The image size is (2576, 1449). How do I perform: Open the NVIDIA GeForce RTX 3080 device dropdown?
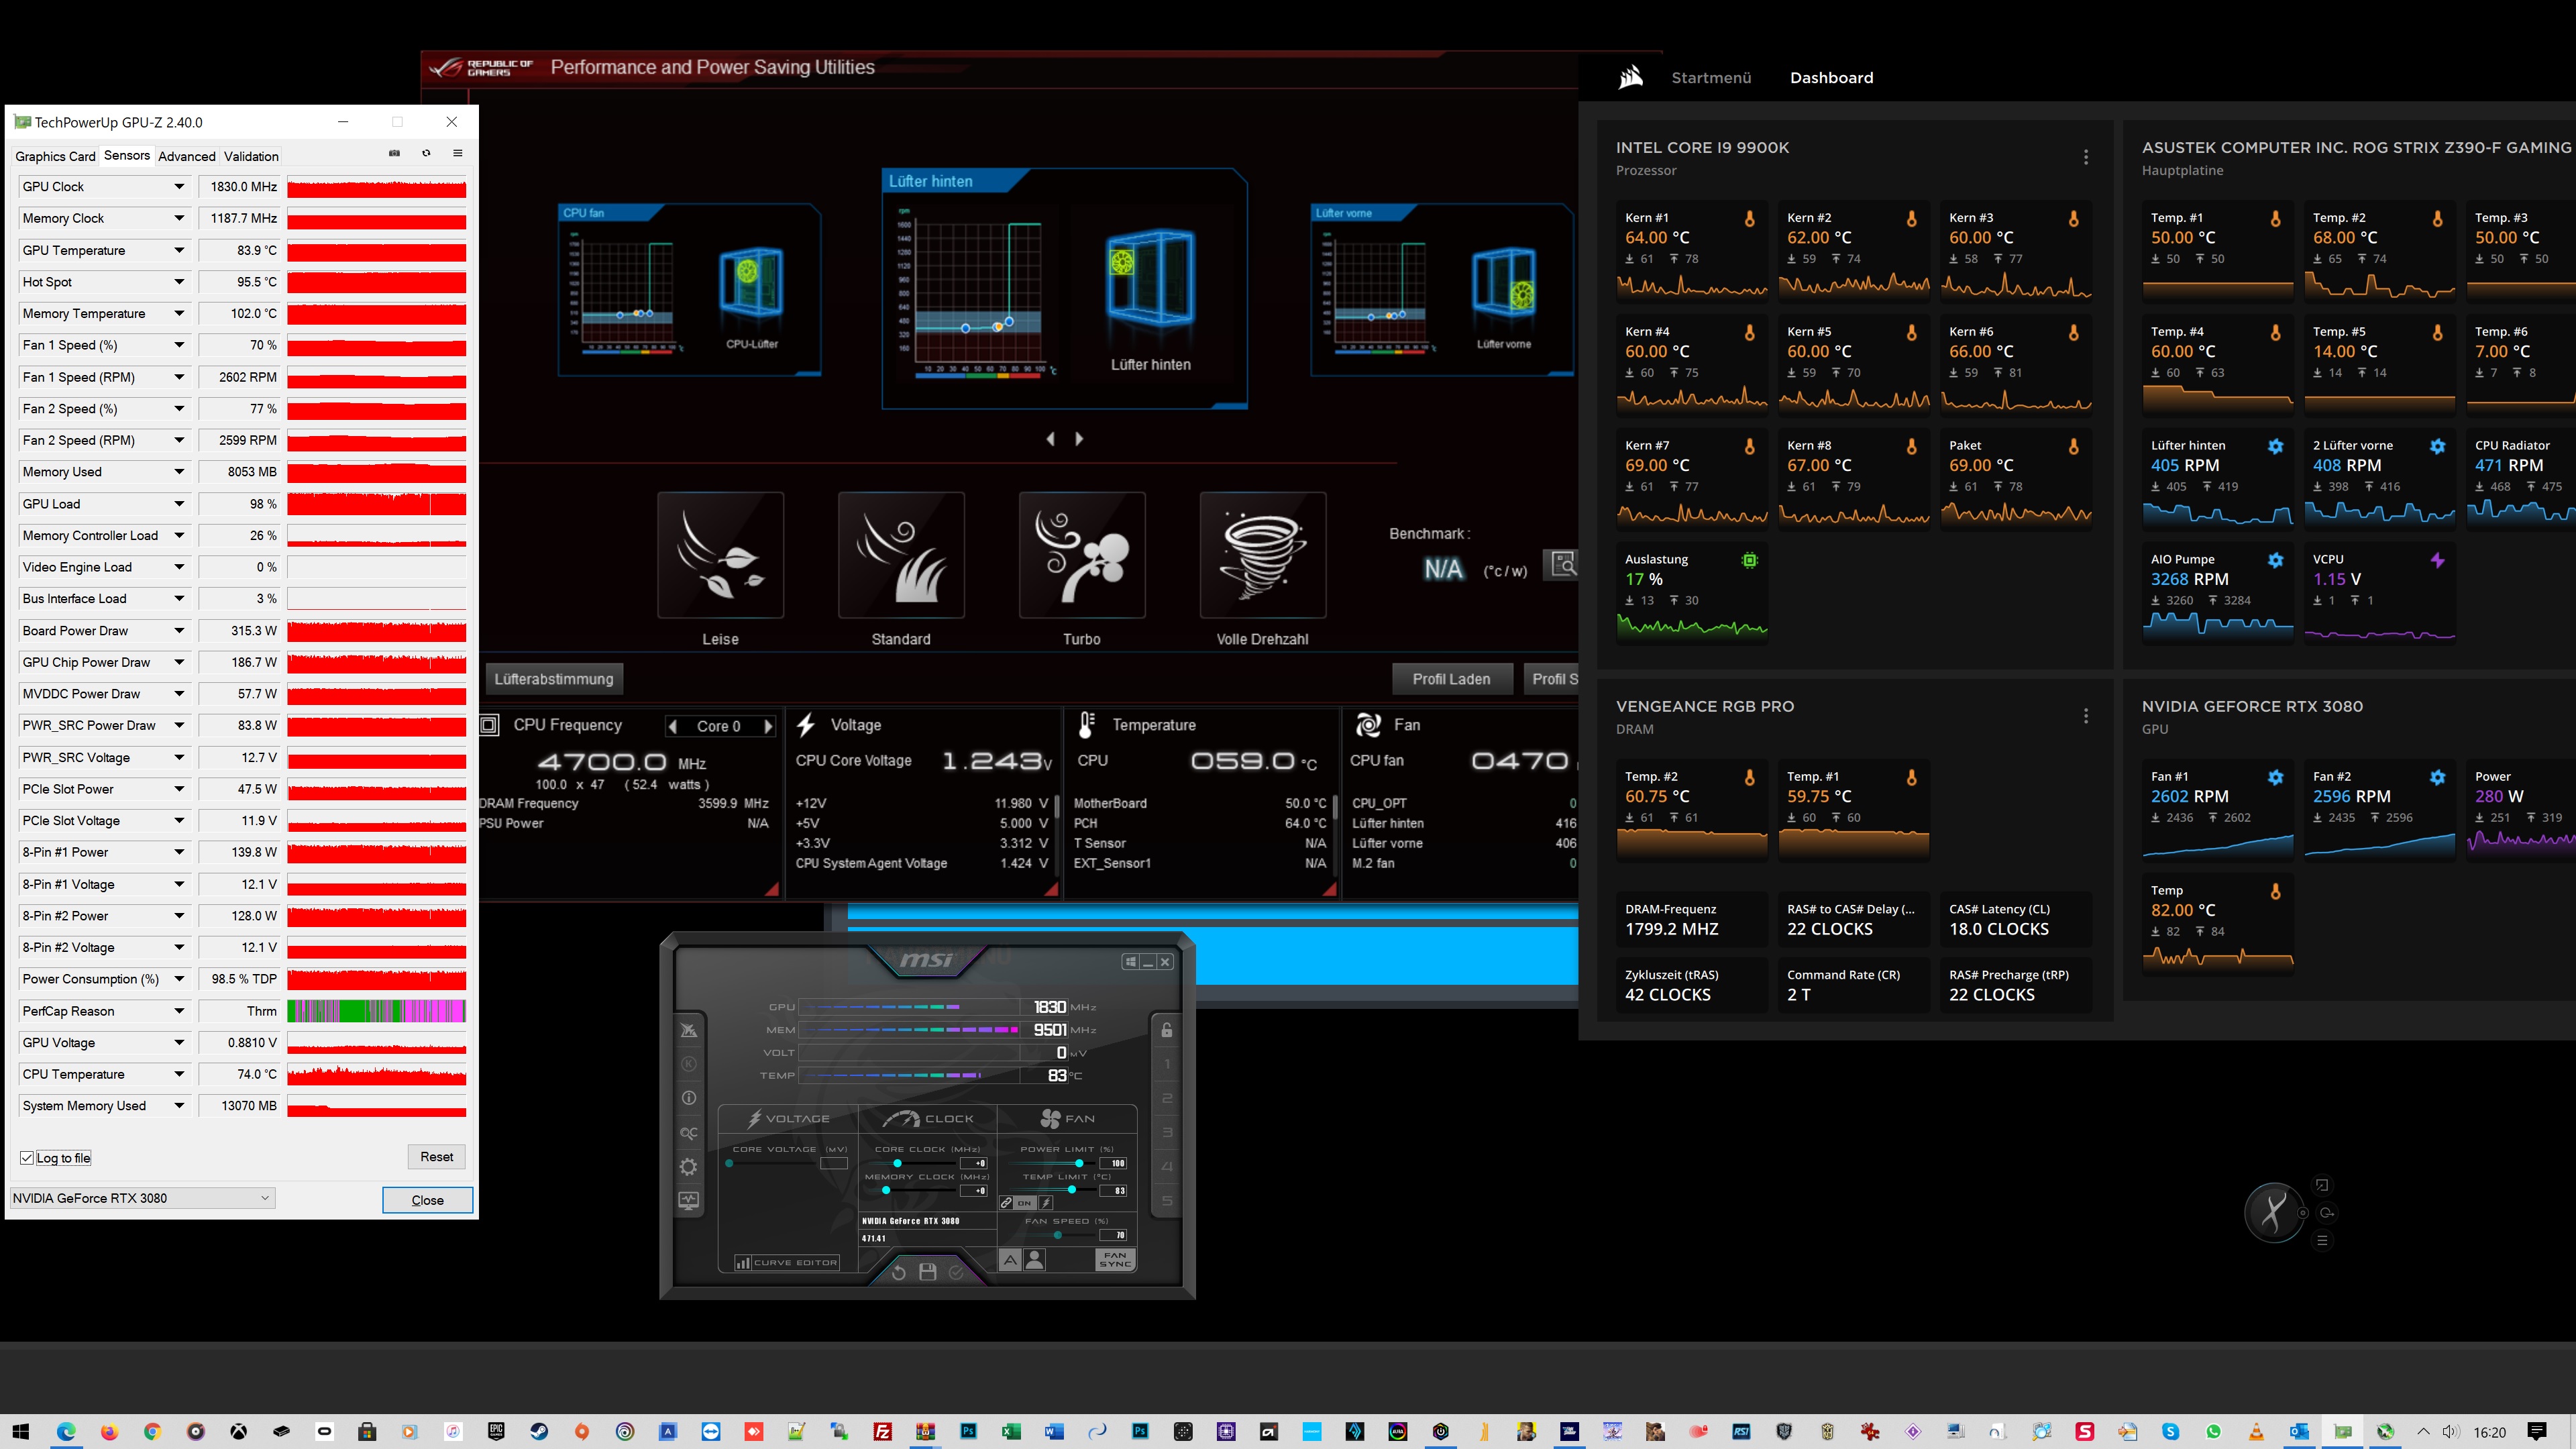point(141,1198)
